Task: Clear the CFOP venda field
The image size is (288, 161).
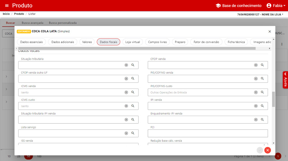Action: click(x=256, y=65)
